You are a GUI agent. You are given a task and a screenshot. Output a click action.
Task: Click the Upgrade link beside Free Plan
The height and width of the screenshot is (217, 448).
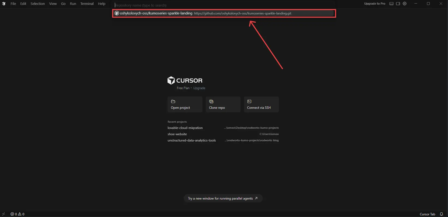click(x=199, y=88)
